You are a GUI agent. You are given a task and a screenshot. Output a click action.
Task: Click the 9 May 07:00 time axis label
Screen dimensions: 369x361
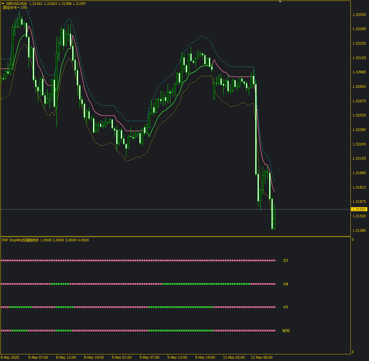(x=149, y=357)
